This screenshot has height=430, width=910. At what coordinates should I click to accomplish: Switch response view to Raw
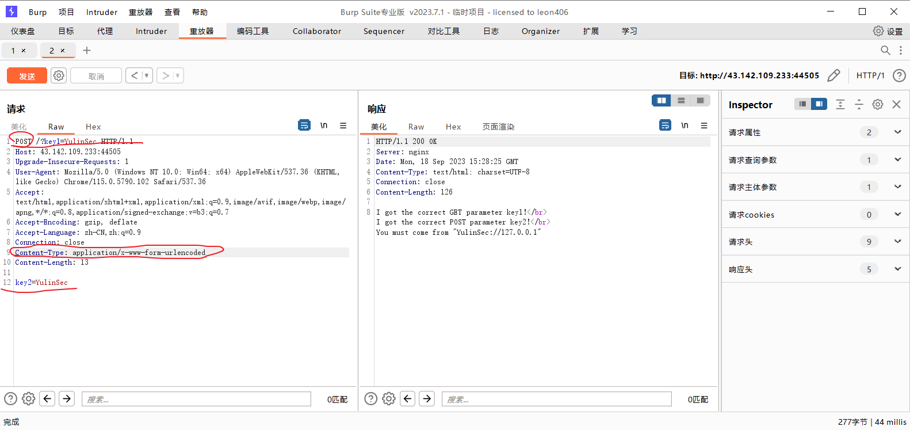[x=416, y=127]
